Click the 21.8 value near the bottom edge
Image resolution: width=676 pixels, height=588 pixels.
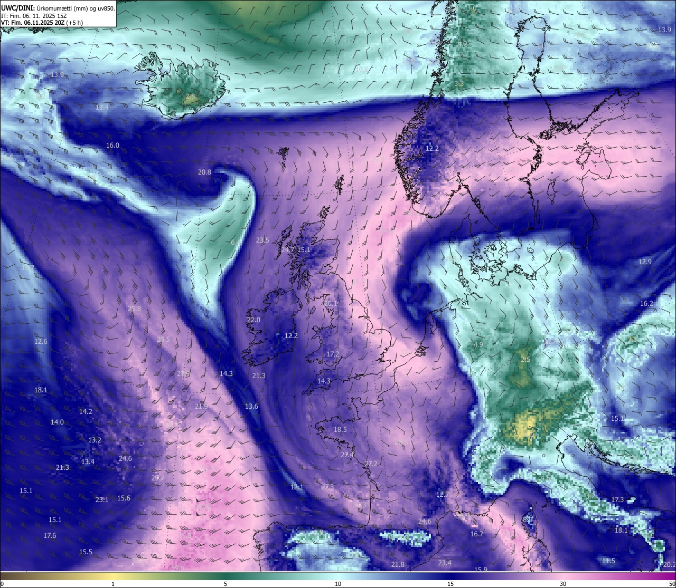tap(398, 565)
